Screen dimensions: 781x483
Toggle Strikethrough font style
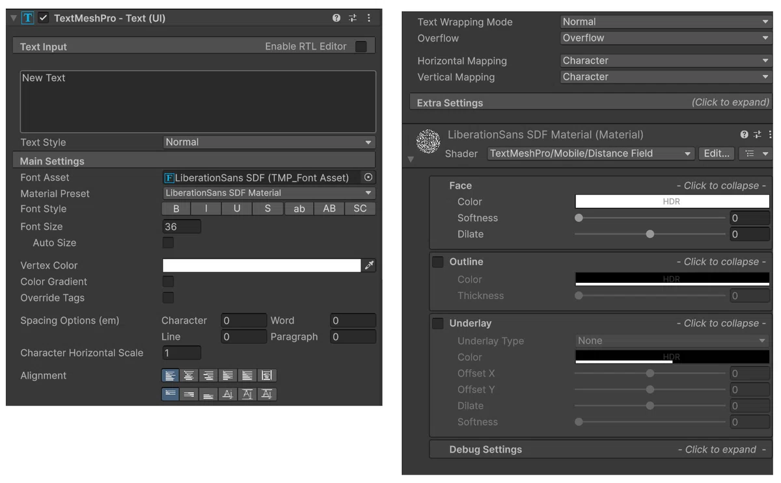coord(268,209)
